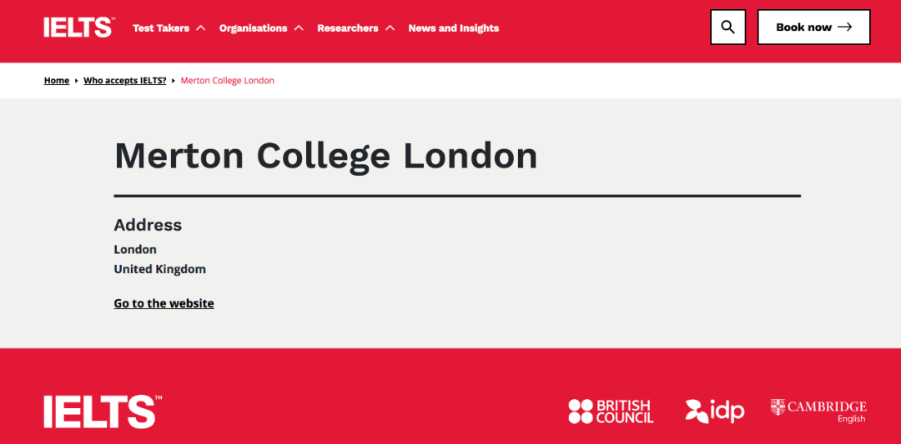Open Who accepts IELTS? breadcrumb

point(124,80)
